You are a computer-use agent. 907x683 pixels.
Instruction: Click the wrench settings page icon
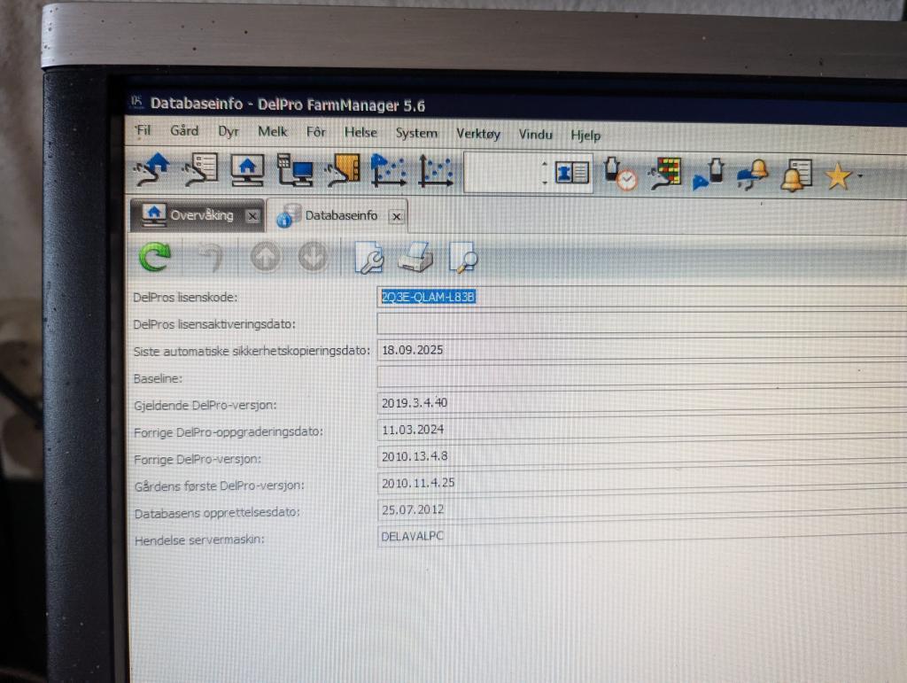pos(368,257)
